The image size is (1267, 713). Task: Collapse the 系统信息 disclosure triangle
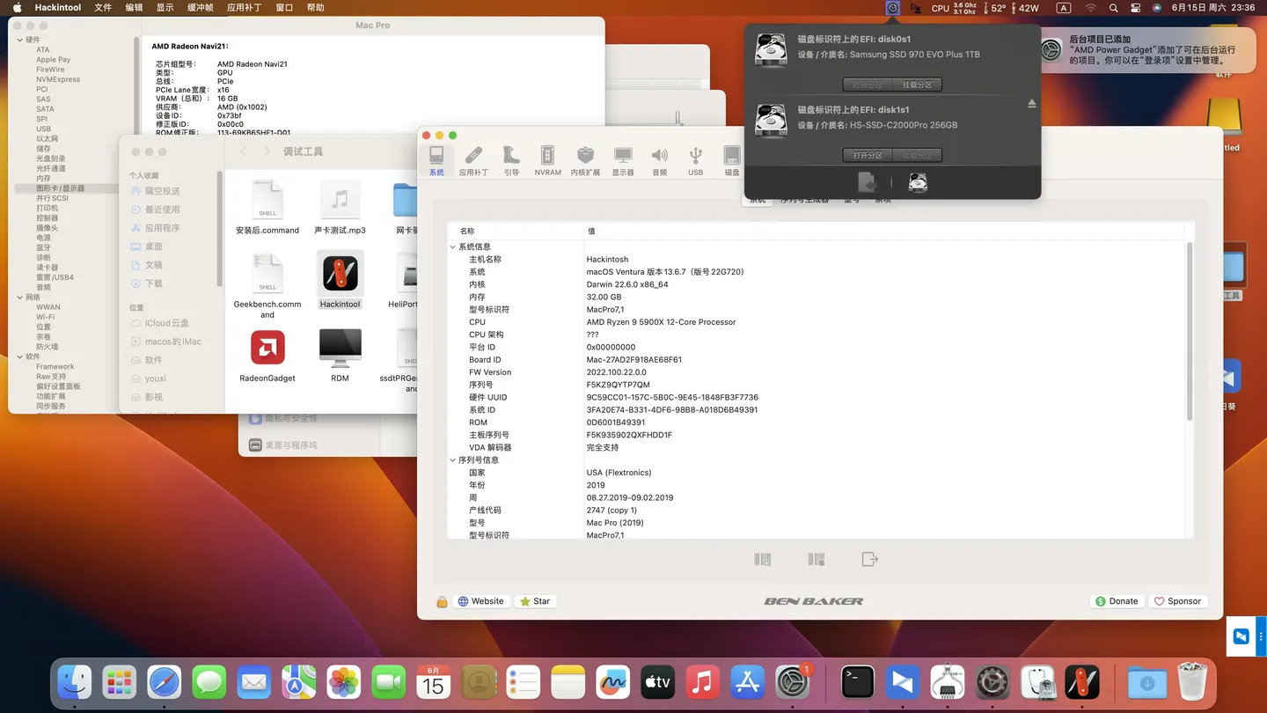(x=452, y=246)
